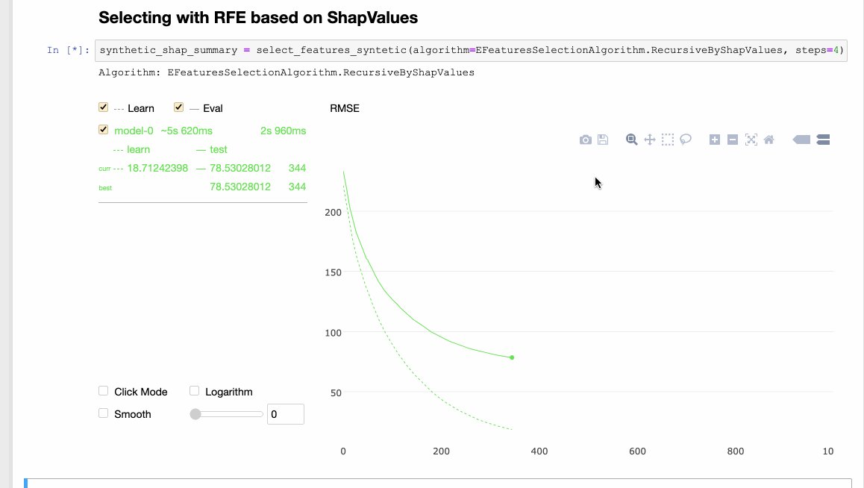The image size is (864, 488).
Task: Select the Box Select tool
Action: [668, 140]
